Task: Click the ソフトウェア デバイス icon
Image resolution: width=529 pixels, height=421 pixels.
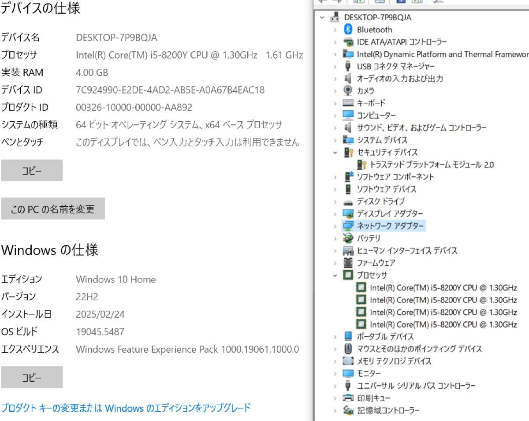Action: tap(348, 189)
